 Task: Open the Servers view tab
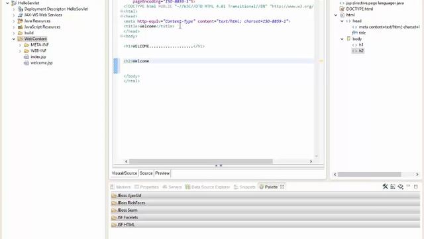coord(172,187)
